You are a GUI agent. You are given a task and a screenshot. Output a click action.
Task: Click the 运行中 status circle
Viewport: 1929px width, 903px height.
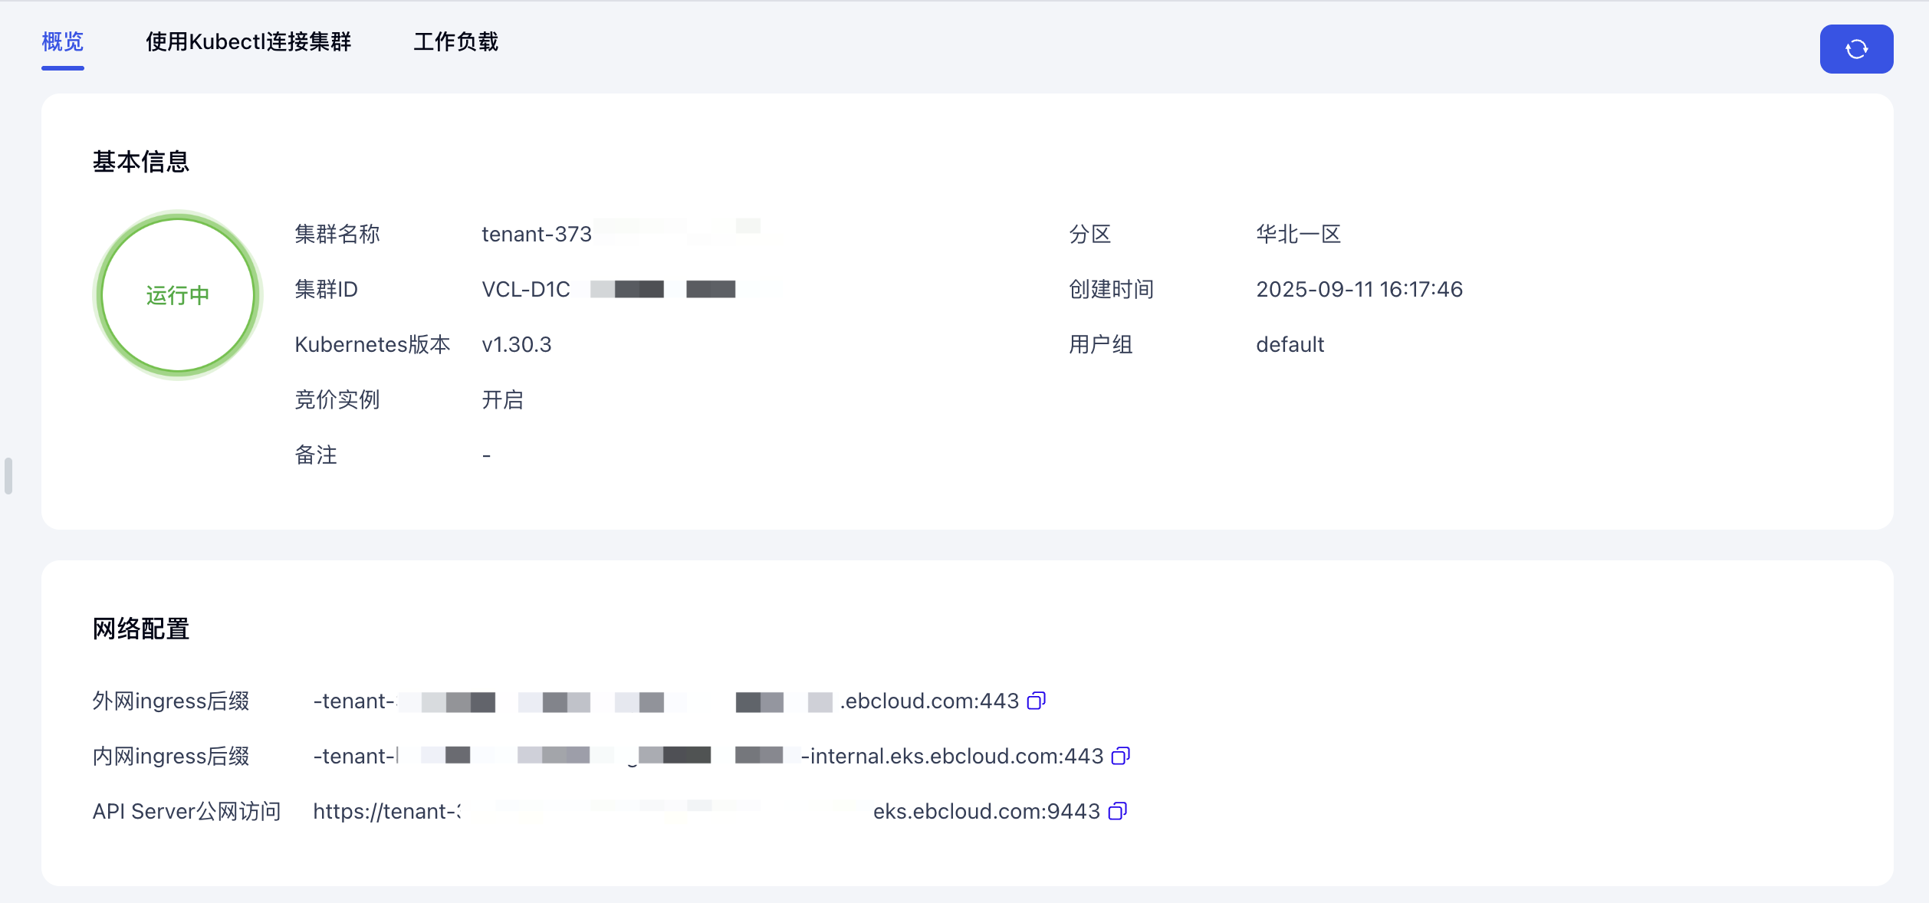click(x=178, y=295)
